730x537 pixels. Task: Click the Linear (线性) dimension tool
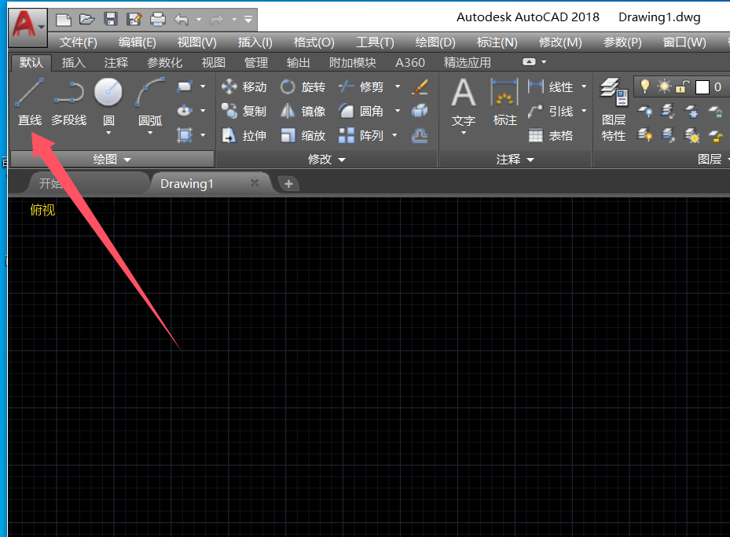550,87
